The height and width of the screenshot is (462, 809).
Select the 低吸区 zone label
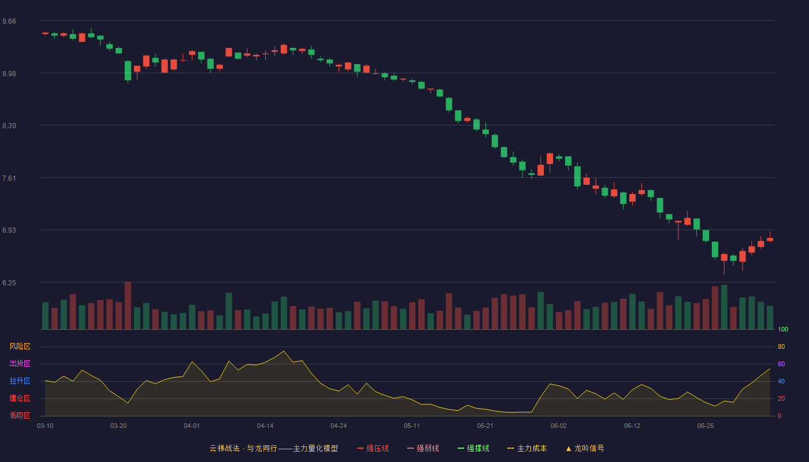[x=20, y=415]
